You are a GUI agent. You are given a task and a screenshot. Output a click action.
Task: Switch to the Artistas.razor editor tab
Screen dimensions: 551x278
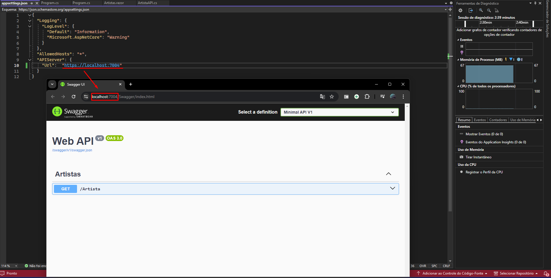click(114, 3)
